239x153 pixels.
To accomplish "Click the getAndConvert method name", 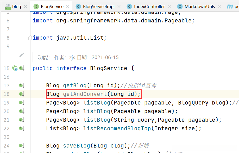I will [x=85, y=94].
